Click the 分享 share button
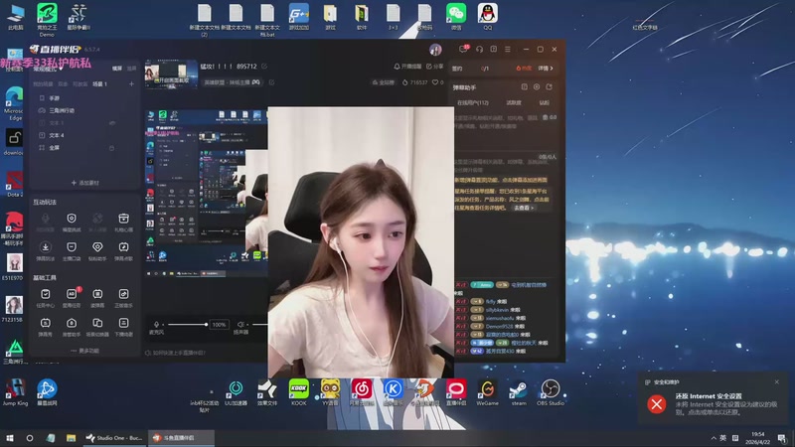 tap(435, 67)
